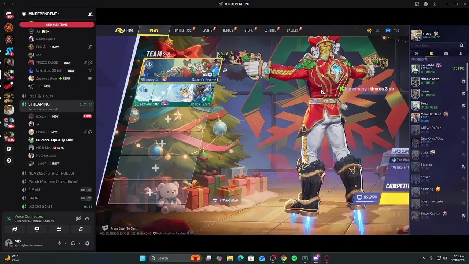Viewport: 469px width, 264px height.
Task: Invite nenue with the invite icon
Action: pos(463,93)
